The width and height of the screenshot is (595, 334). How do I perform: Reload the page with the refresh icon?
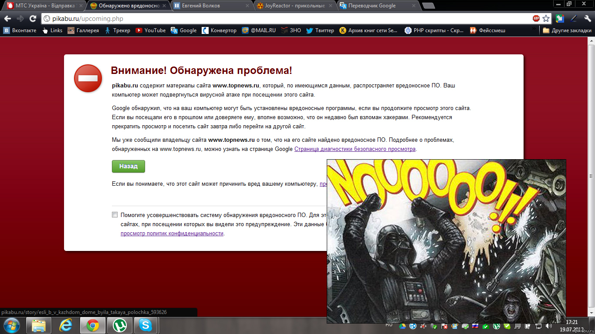(33, 18)
